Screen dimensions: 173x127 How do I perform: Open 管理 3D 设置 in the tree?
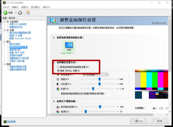(16, 36)
